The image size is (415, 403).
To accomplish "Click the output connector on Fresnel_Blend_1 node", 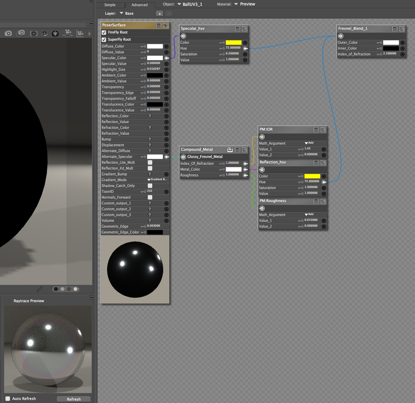I will point(341,36).
